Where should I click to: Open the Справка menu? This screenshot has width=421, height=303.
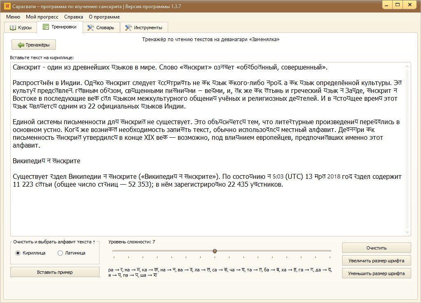click(74, 17)
